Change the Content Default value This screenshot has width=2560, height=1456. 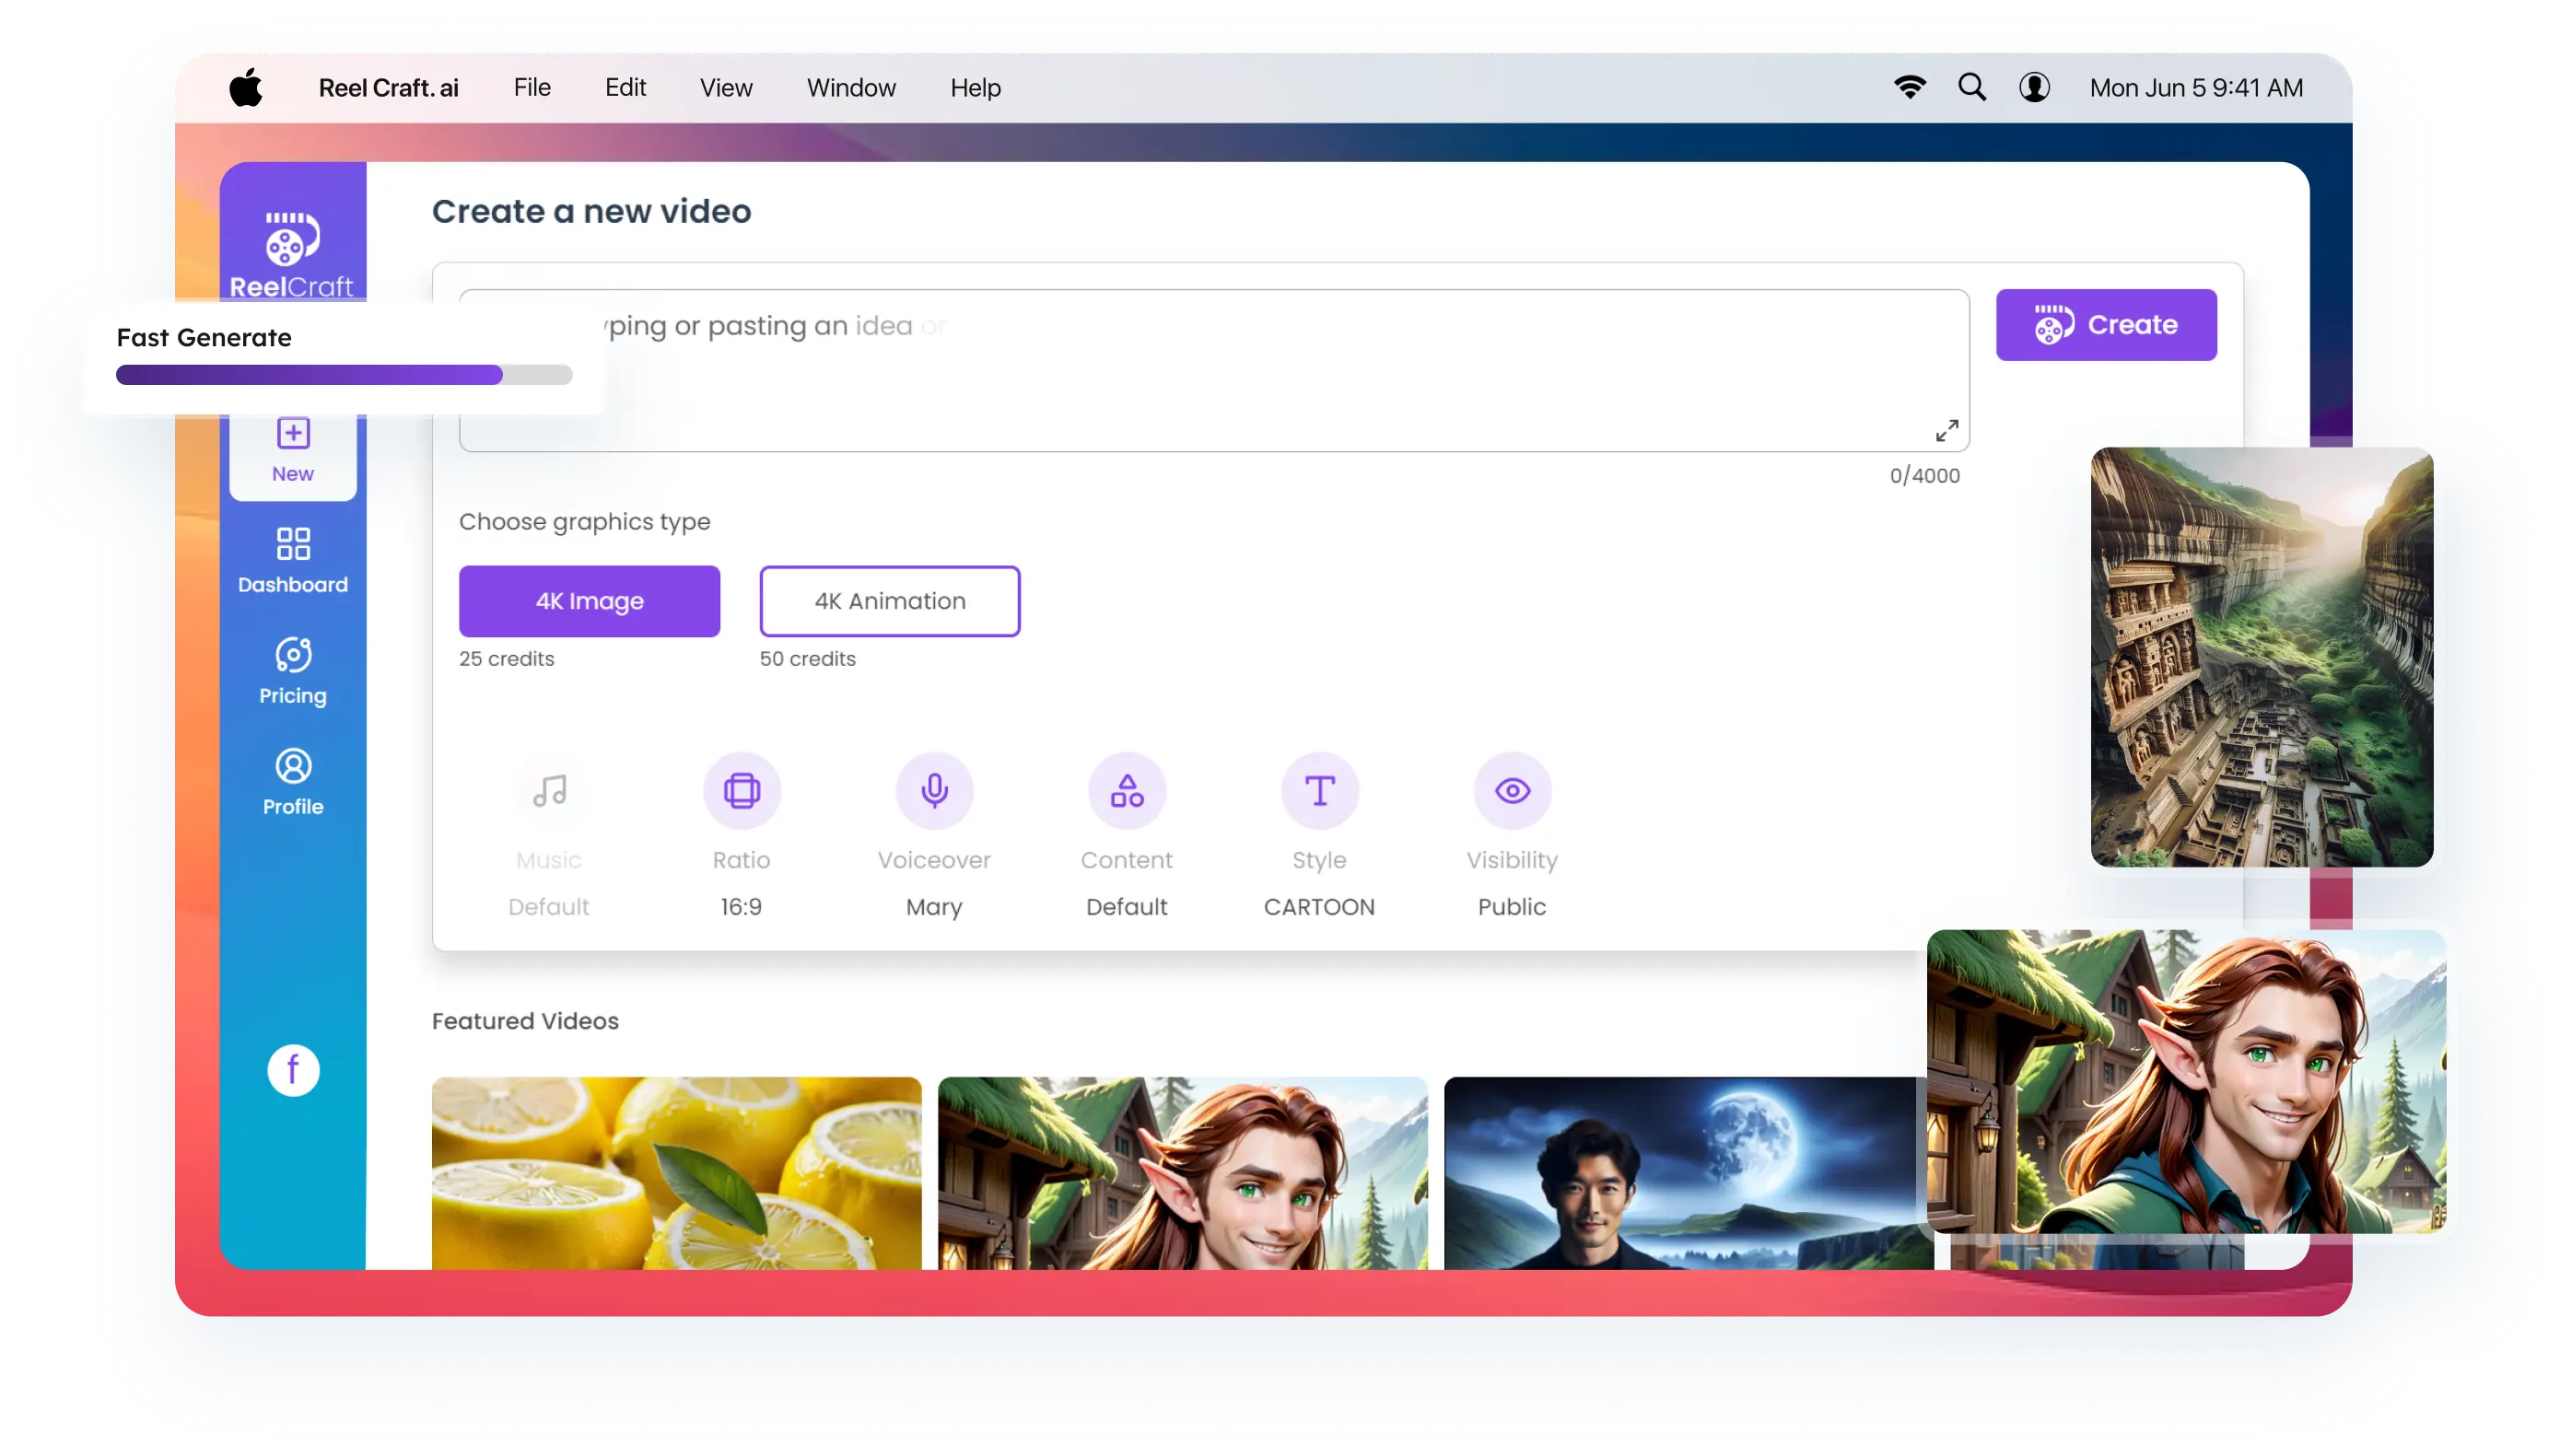click(1127, 906)
